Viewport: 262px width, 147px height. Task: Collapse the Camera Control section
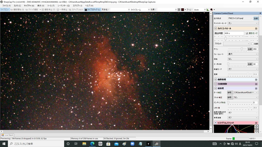215,28
